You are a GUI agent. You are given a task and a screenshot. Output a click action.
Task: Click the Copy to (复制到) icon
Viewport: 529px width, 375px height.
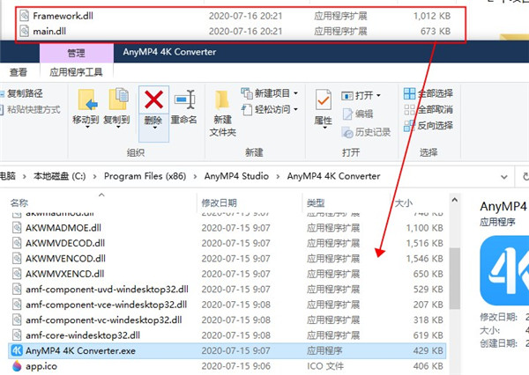[x=118, y=99]
